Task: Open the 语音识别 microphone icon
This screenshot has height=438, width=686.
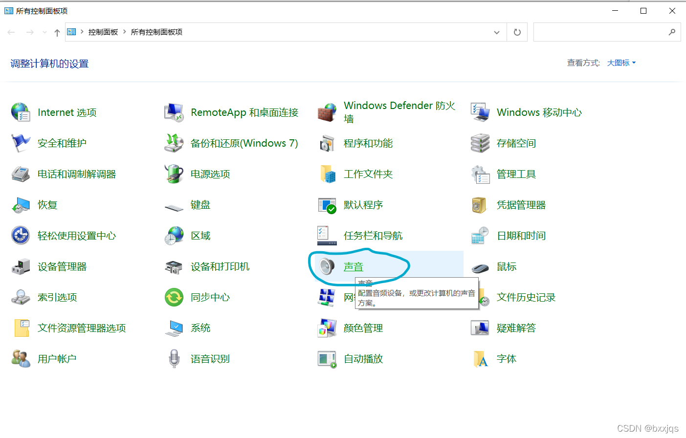Action: point(174,359)
